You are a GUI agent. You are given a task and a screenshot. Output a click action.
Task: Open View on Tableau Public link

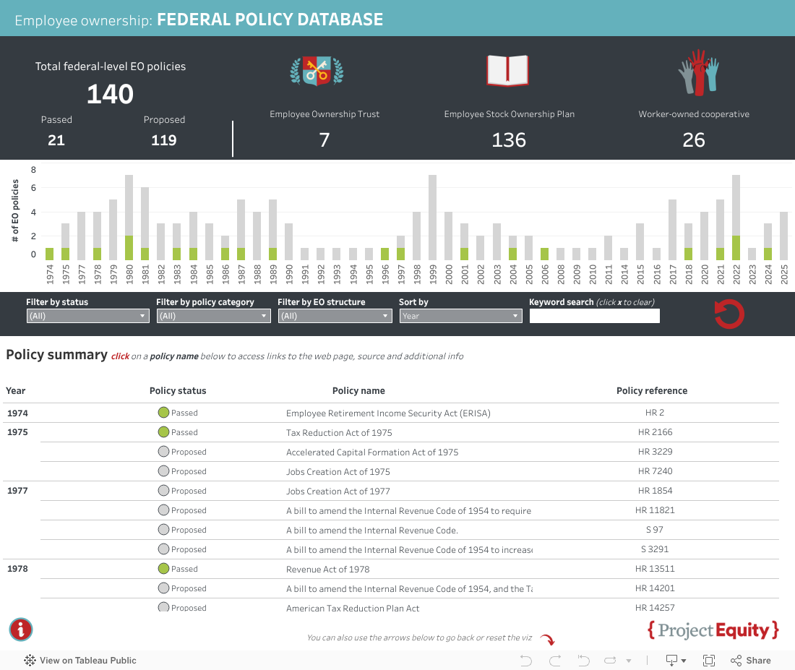click(80, 660)
